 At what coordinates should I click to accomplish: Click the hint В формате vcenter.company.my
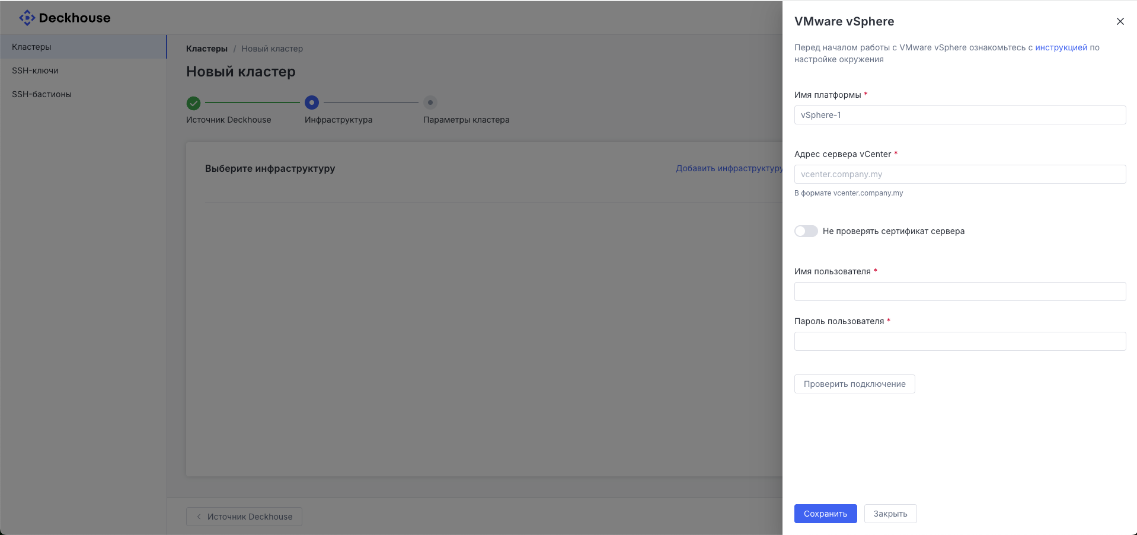click(848, 193)
